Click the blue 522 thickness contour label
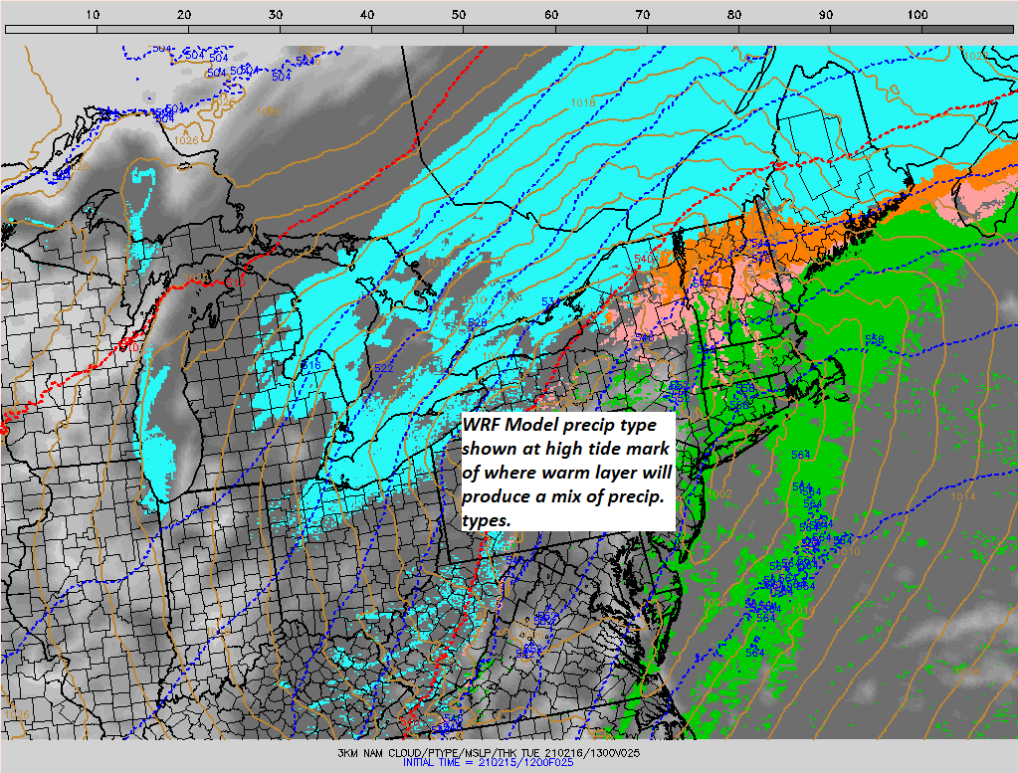The image size is (1018, 773). click(x=384, y=368)
